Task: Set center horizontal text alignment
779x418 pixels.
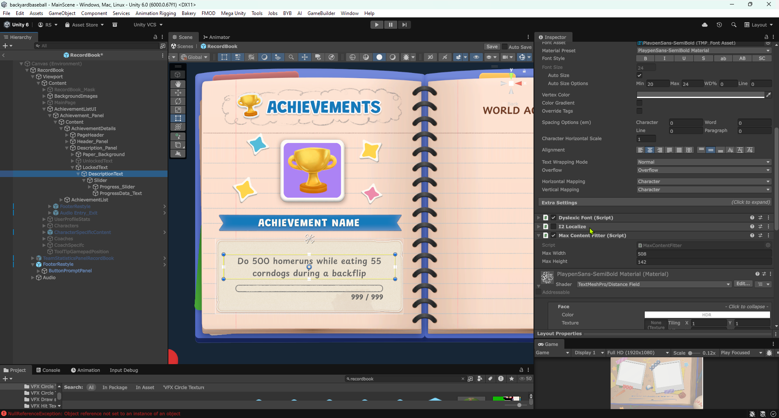Action: [x=650, y=150]
